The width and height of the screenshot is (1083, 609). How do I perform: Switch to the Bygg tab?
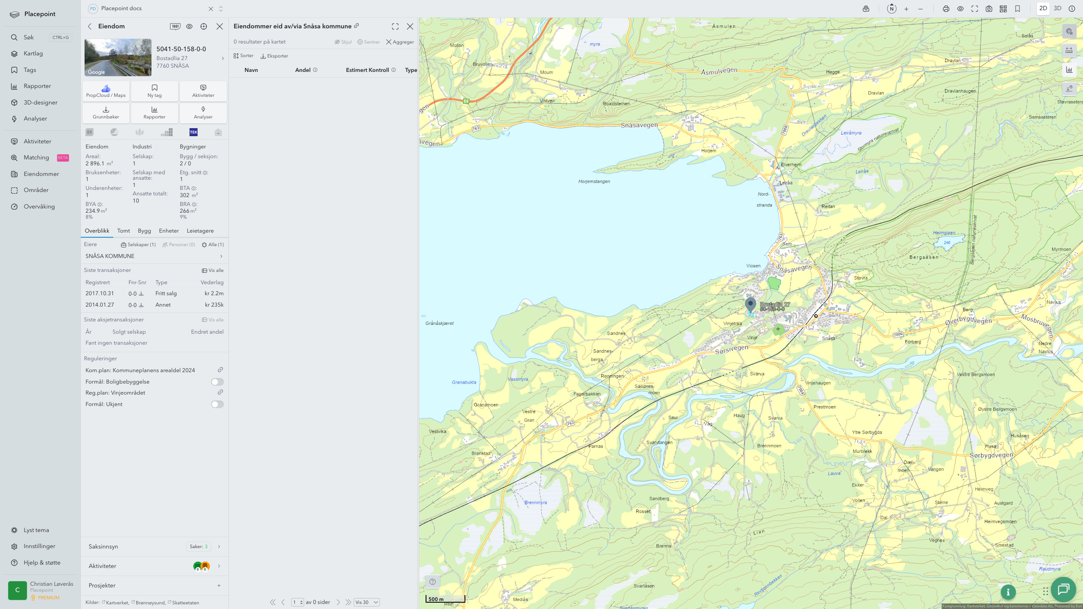point(144,231)
